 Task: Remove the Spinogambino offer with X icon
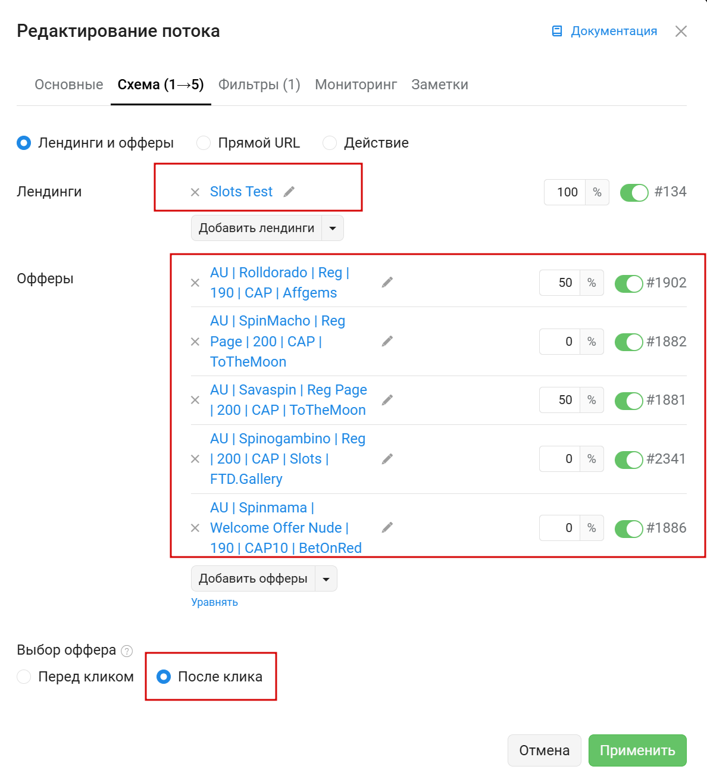(x=195, y=459)
